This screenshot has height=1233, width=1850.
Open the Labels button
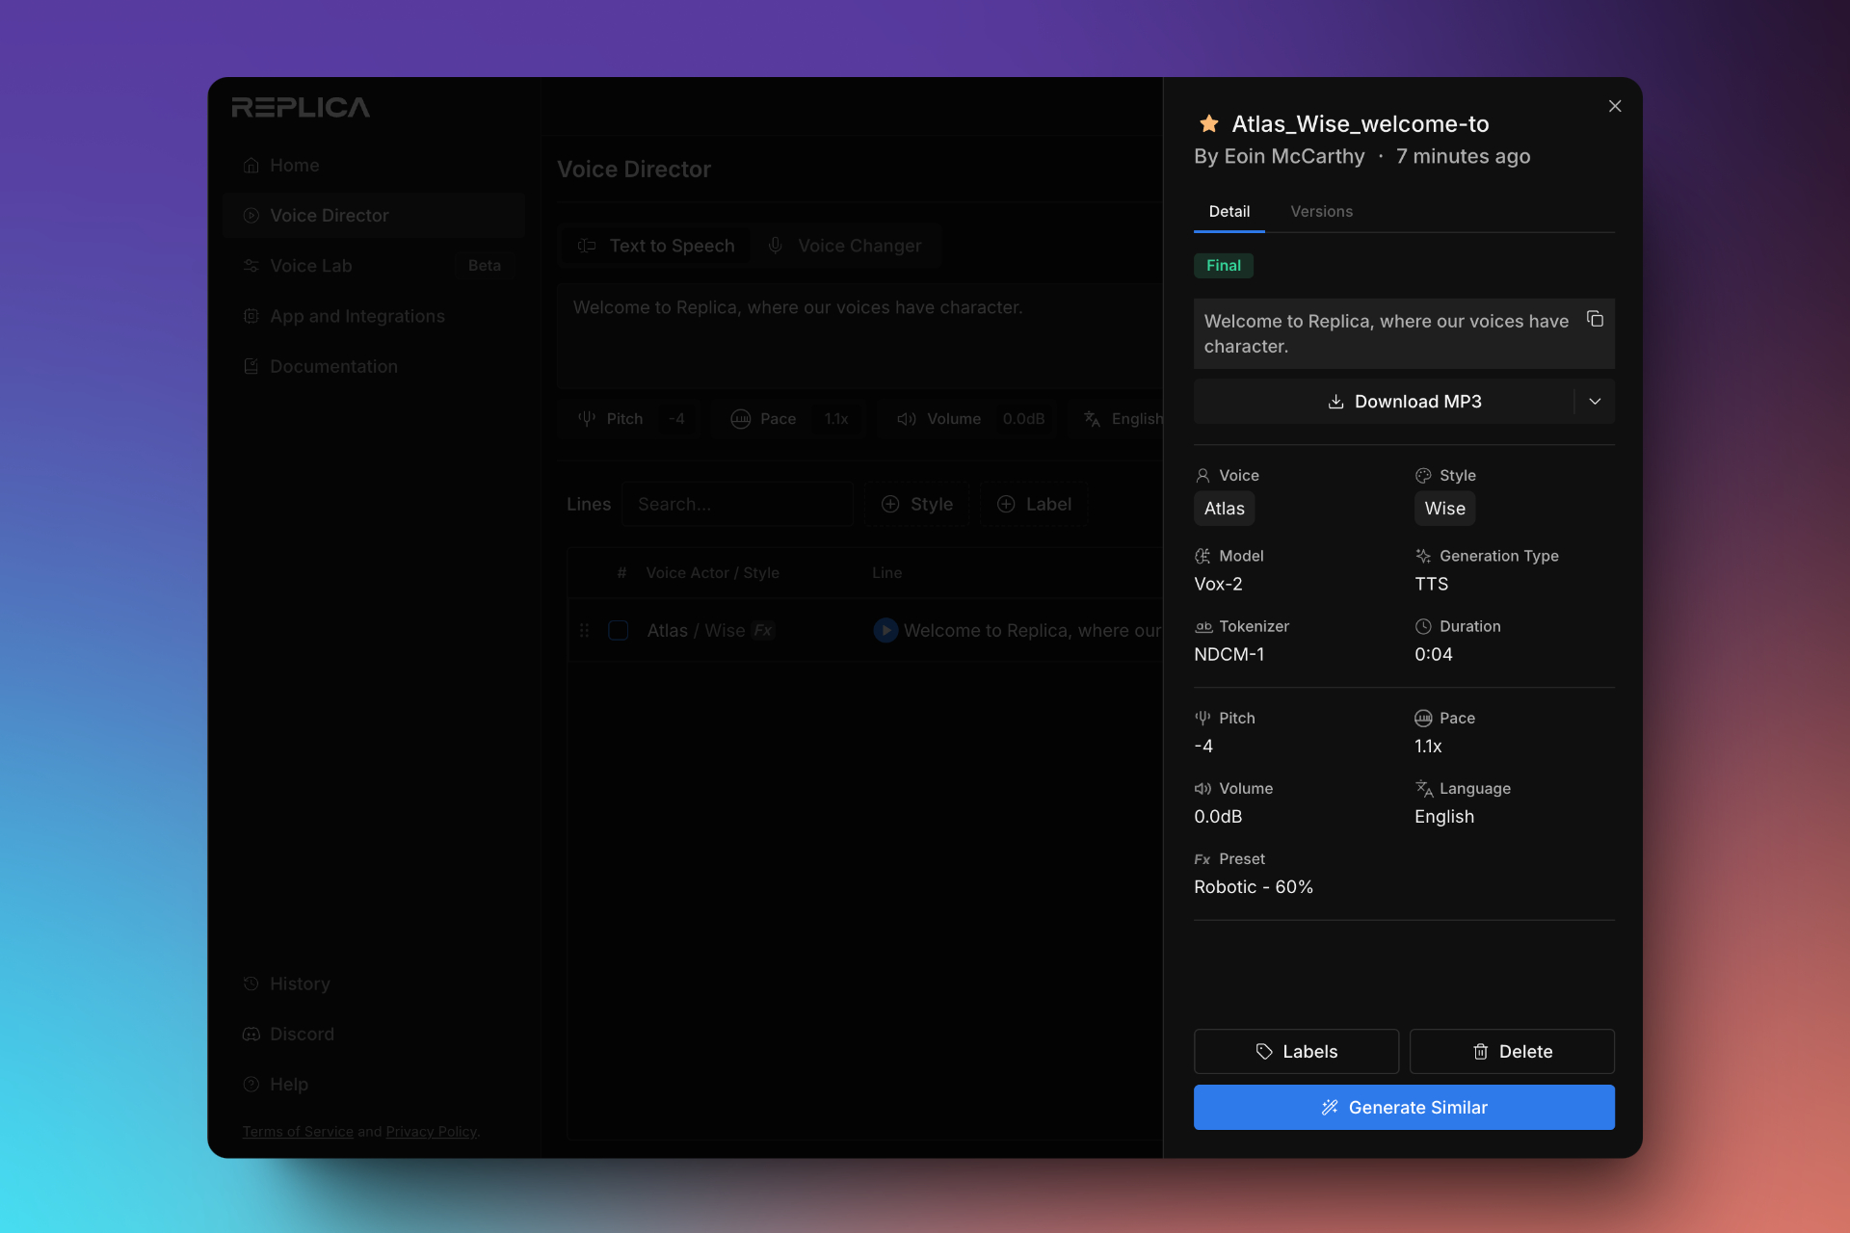tap(1296, 1051)
